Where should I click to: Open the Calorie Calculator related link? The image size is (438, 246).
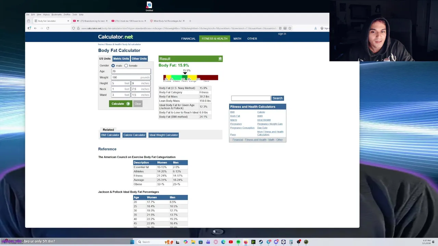134,135
